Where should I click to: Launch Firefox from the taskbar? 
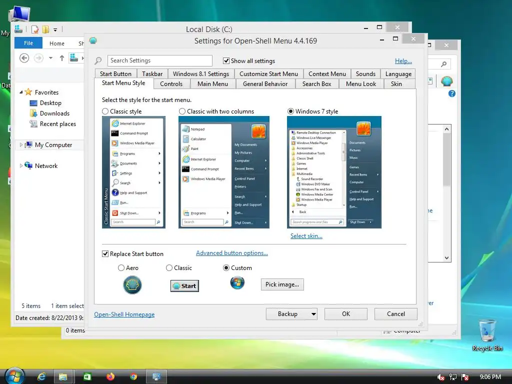110,376
